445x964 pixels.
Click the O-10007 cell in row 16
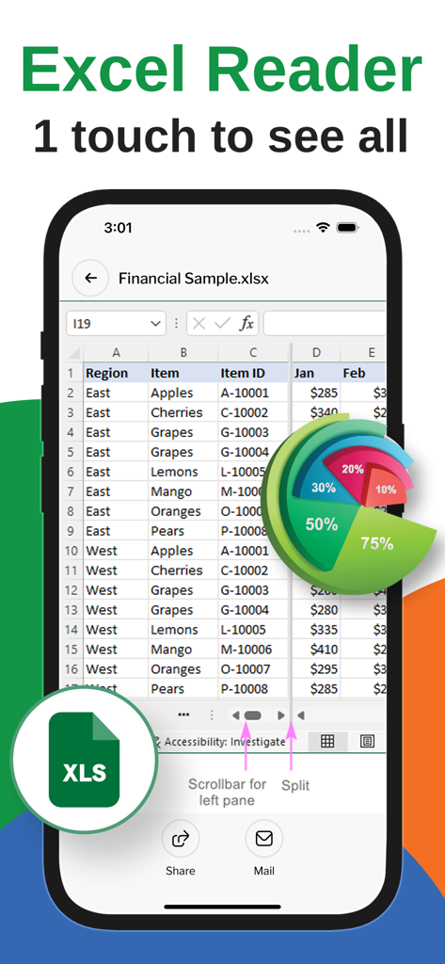click(x=253, y=669)
